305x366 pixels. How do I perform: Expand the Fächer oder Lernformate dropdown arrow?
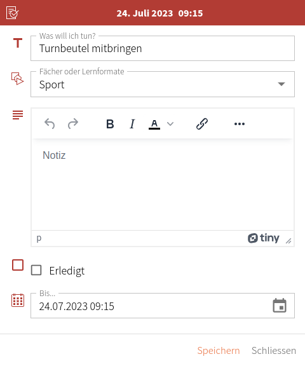(281, 84)
